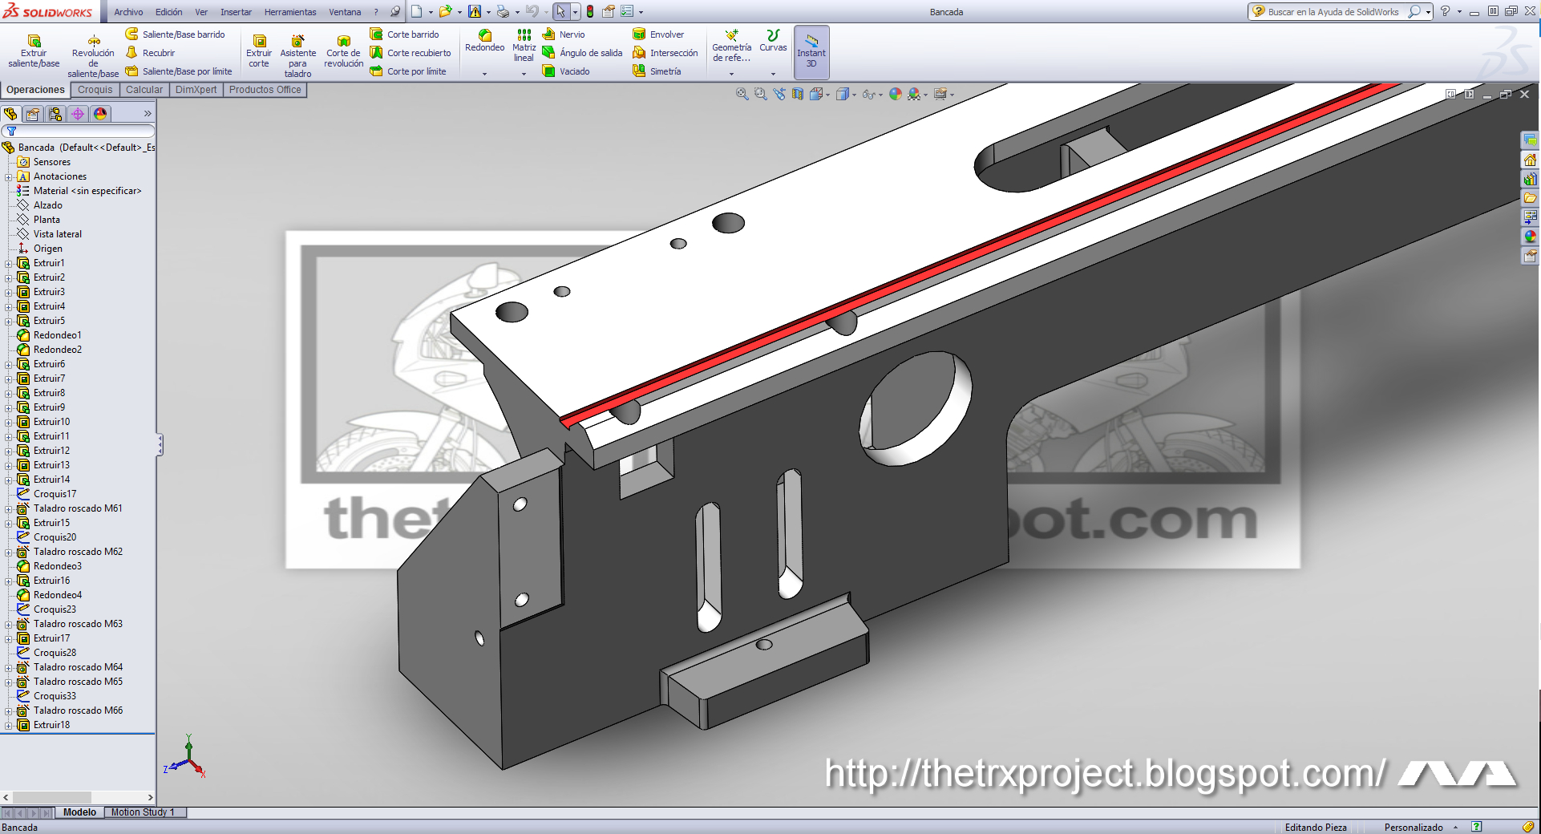Switch to Productos Office tab
This screenshot has width=1541, height=834.
[x=265, y=90]
